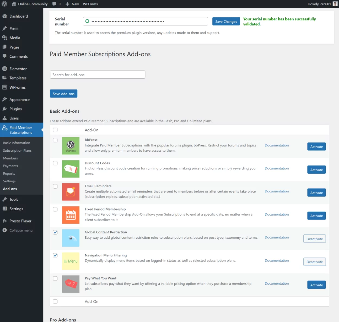Deactivate the Navigation Menu Filtering add-on
This screenshot has height=322, width=339.
315,262
